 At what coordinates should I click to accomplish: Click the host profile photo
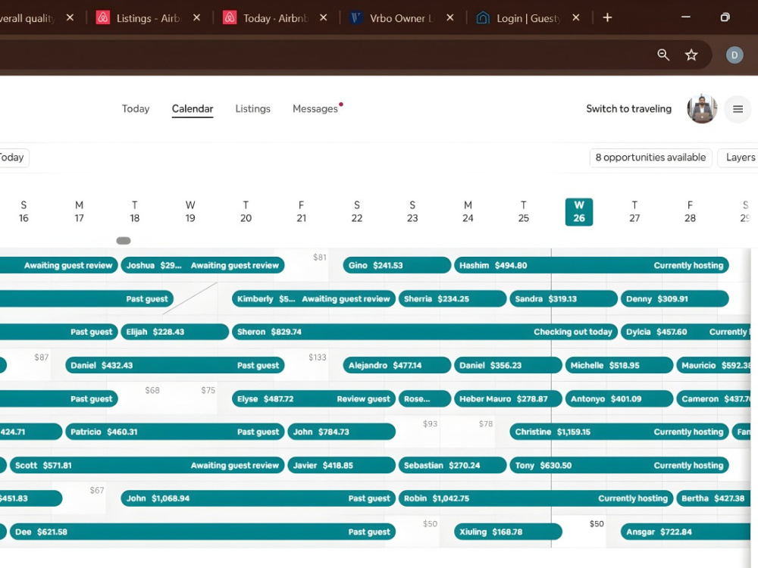pyautogui.click(x=702, y=108)
